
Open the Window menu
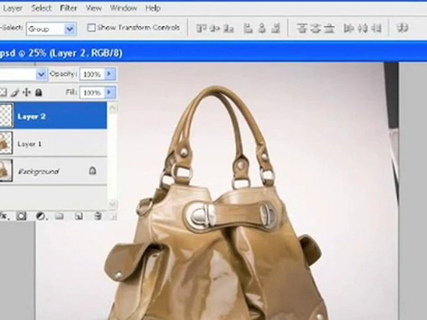point(123,8)
